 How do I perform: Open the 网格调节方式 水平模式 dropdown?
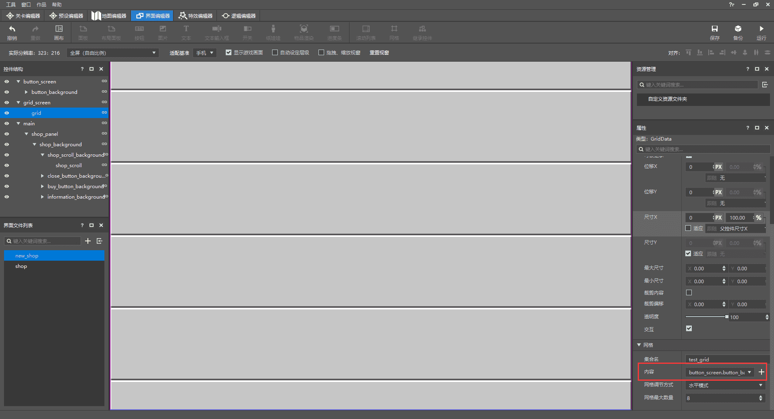pos(725,385)
